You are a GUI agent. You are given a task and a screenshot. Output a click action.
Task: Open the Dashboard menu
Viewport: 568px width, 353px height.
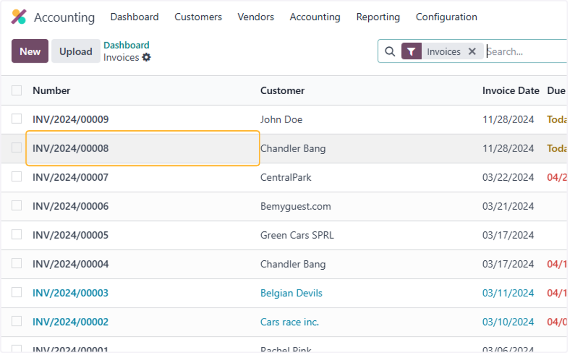pos(134,17)
